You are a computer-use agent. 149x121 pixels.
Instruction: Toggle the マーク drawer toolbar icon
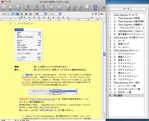coord(86,7)
